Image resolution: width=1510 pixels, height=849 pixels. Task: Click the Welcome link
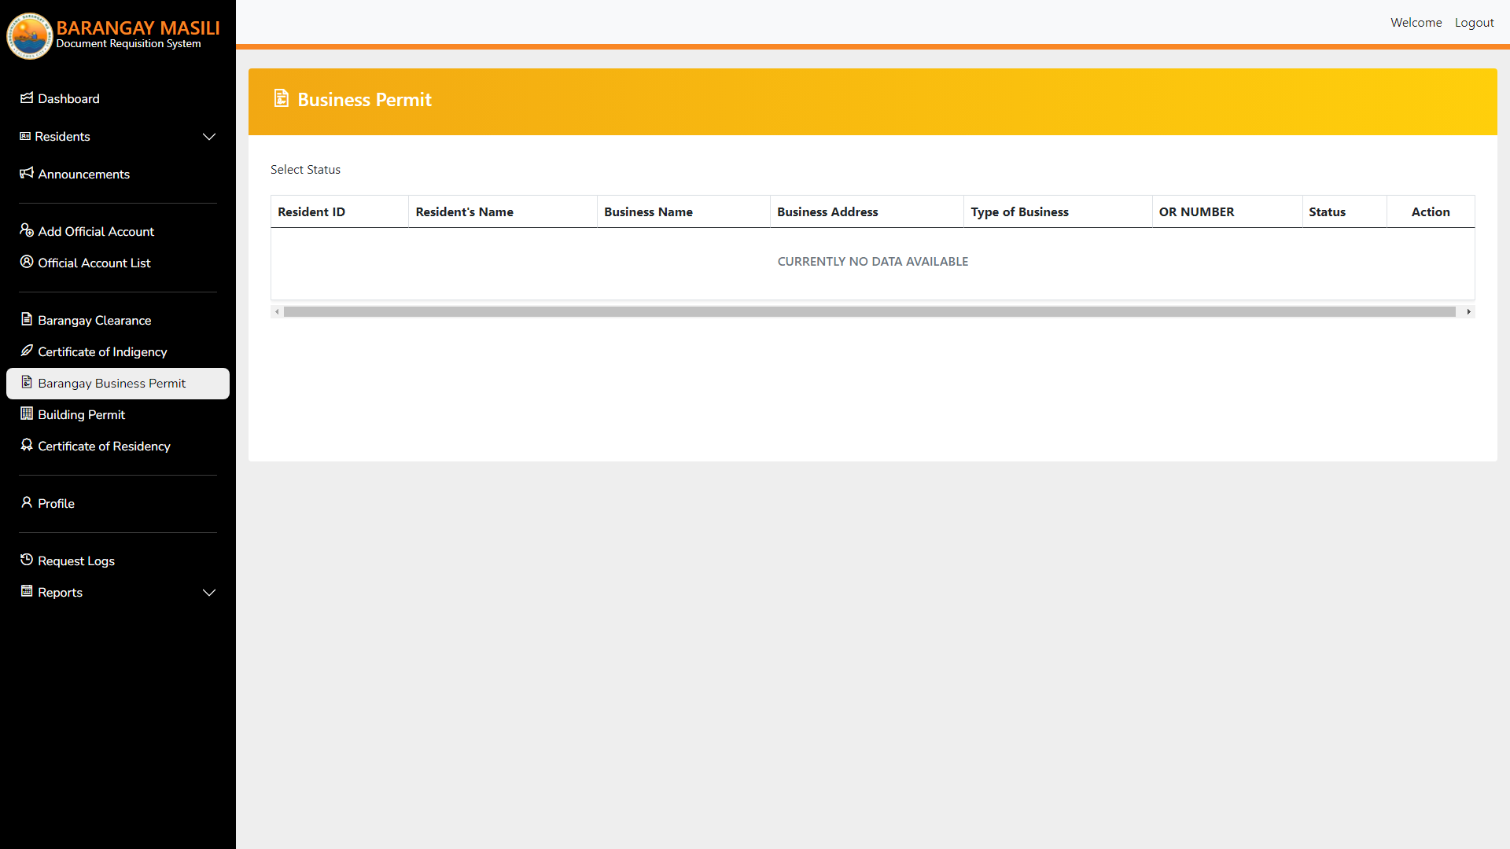pos(1416,22)
